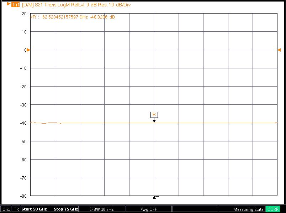Click the Measuring State status label
286x213 pixels.
tap(248, 209)
